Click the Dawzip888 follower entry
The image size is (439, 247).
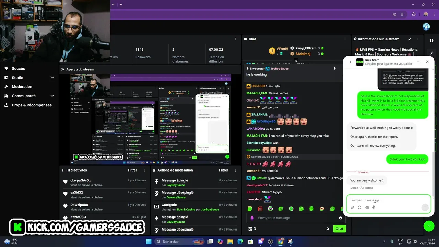105,207
